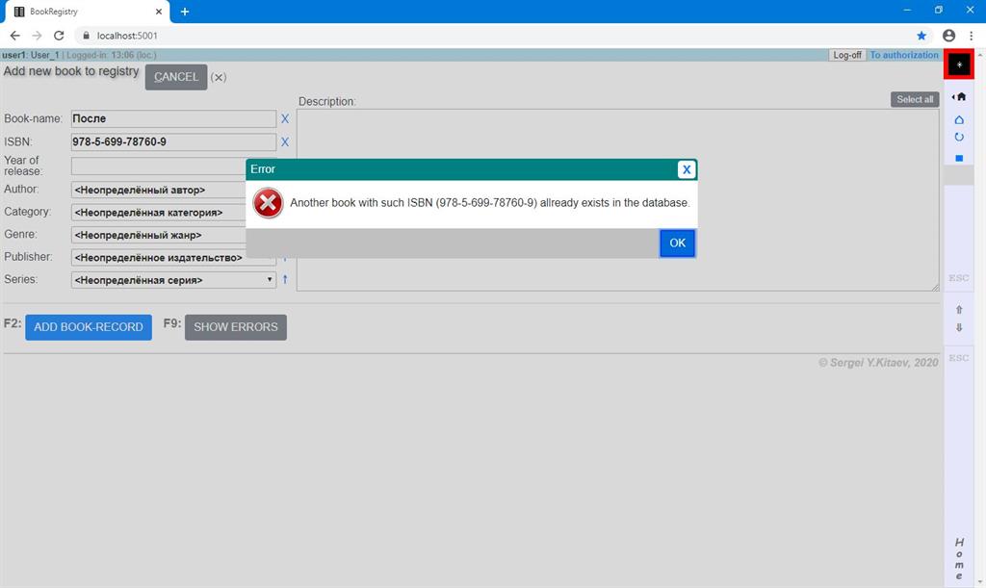
Task: Click the blue triangle outline icon in the sidebar
Action: [x=959, y=119]
